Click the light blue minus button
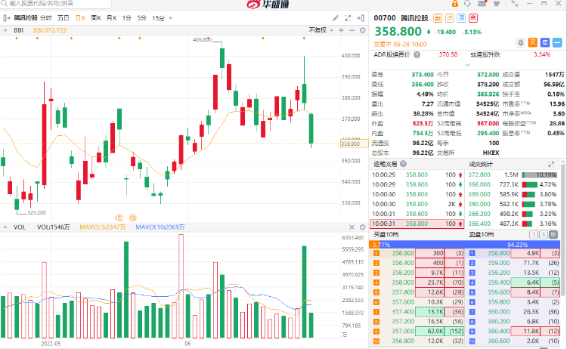 click(x=557, y=43)
